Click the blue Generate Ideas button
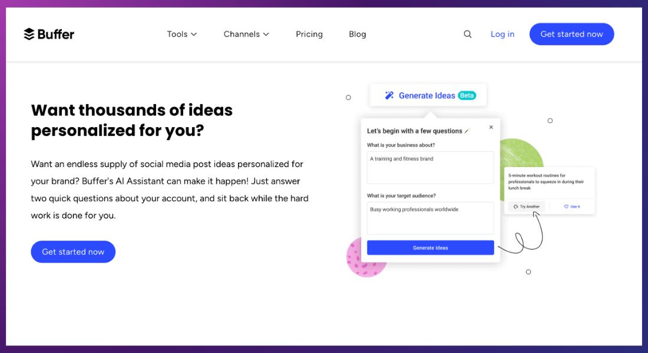This screenshot has width=648, height=353. click(430, 248)
